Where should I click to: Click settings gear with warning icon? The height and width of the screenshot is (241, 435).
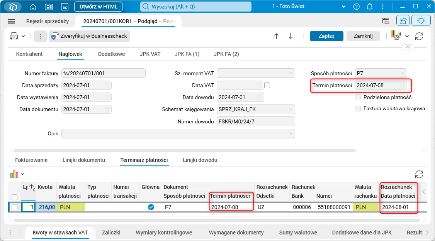(x=396, y=35)
